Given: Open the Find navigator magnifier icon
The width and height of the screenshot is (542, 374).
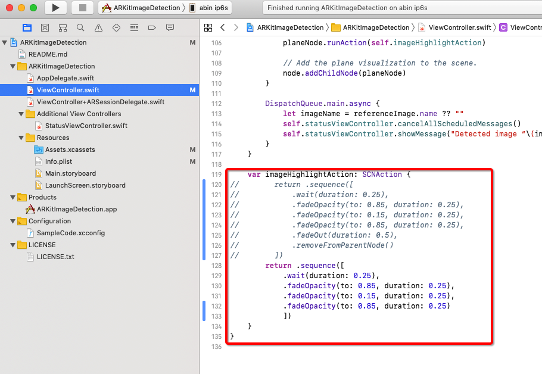Looking at the screenshot, I should [80, 27].
